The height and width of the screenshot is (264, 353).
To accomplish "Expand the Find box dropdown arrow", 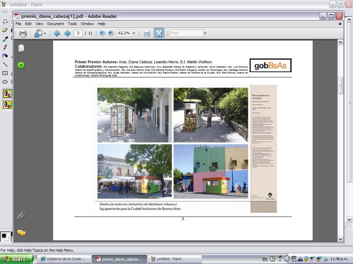I will pos(205,33).
